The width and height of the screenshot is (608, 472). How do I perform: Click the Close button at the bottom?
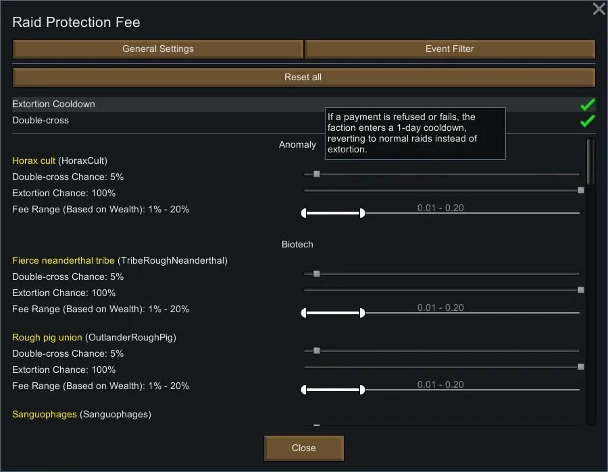(304, 448)
